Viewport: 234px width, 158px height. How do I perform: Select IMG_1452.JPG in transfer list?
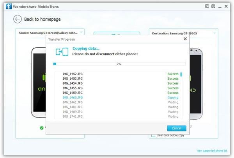pos(73,74)
